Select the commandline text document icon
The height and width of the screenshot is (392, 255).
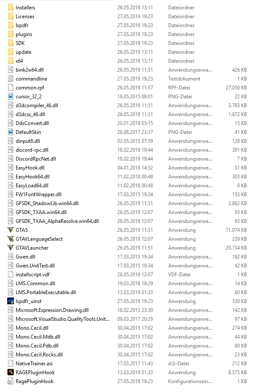point(11,79)
